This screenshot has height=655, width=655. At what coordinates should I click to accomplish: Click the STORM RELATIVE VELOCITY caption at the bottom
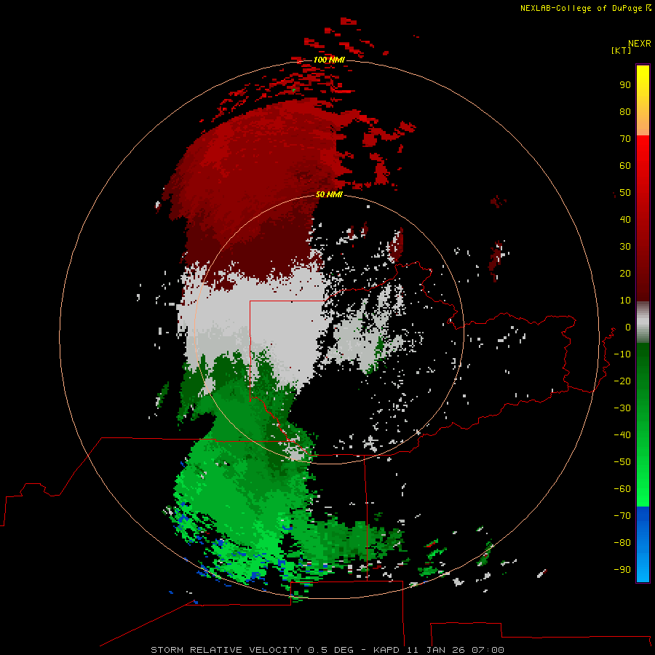(x=327, y=650)
